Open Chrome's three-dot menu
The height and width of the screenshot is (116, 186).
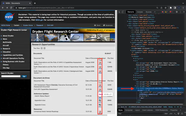(183, 8)
